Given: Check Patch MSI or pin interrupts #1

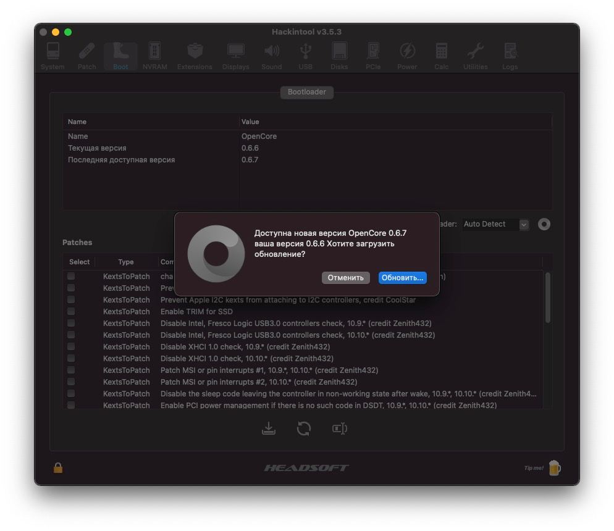Looking at the screenshot, I should coord(71,370).
